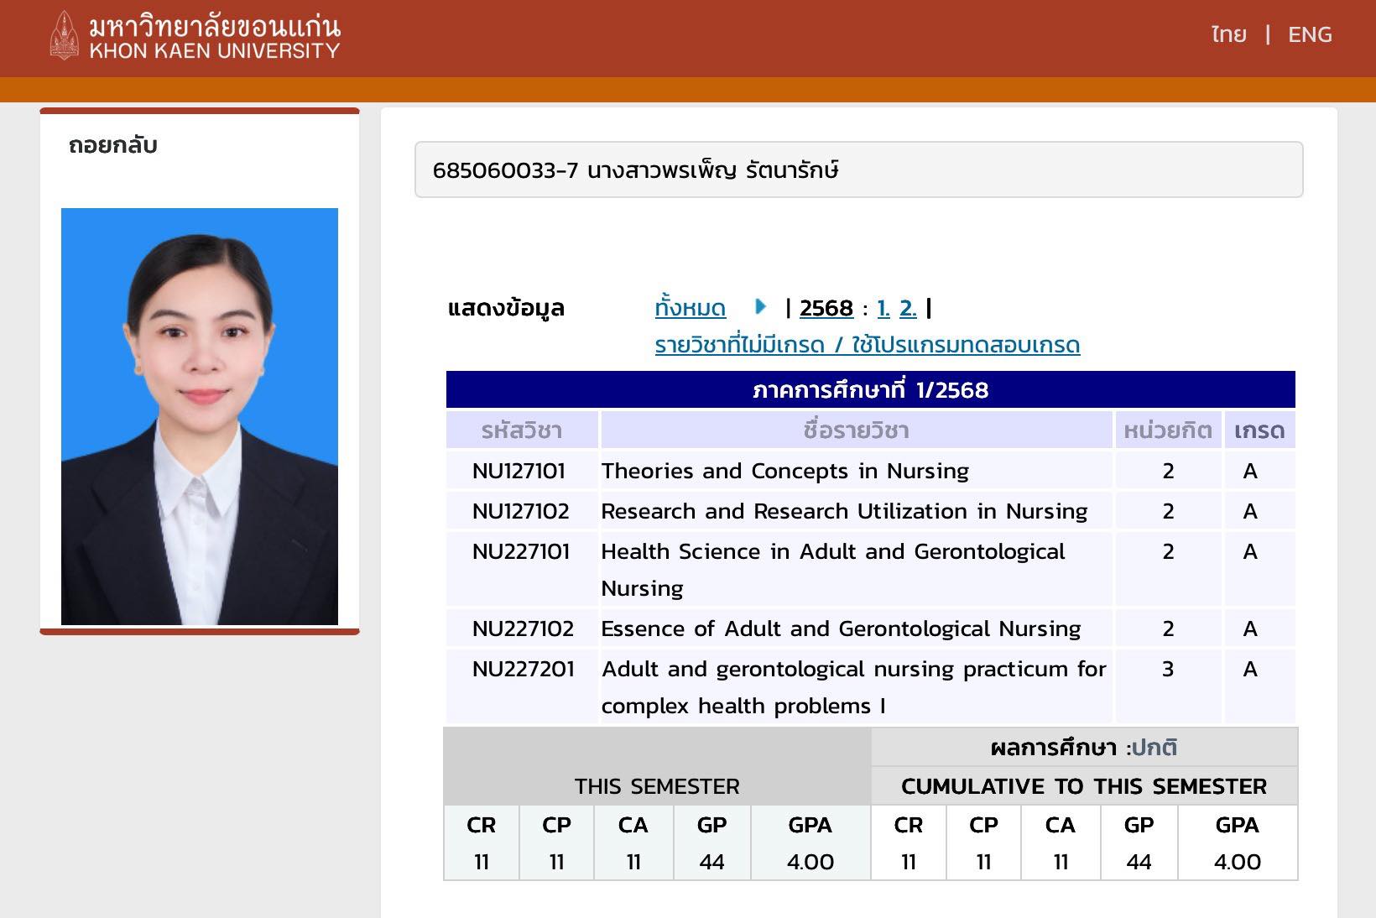Click the blue arrow next to ทั้งหมด

point(760,306)
